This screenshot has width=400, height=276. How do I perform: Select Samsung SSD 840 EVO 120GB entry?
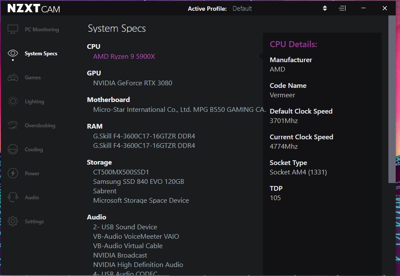pos(139,181)
